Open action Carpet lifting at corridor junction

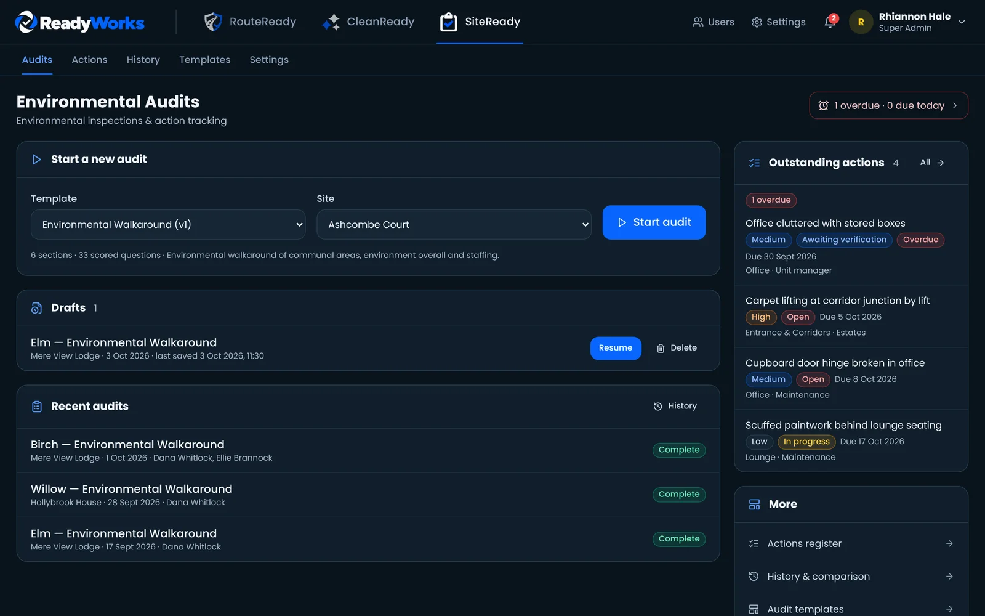tap(837, 301)
